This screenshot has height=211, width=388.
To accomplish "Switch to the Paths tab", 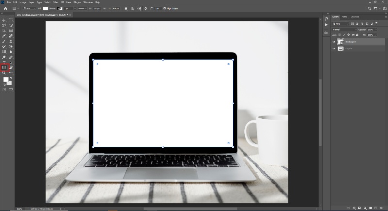I will [344, 17].
